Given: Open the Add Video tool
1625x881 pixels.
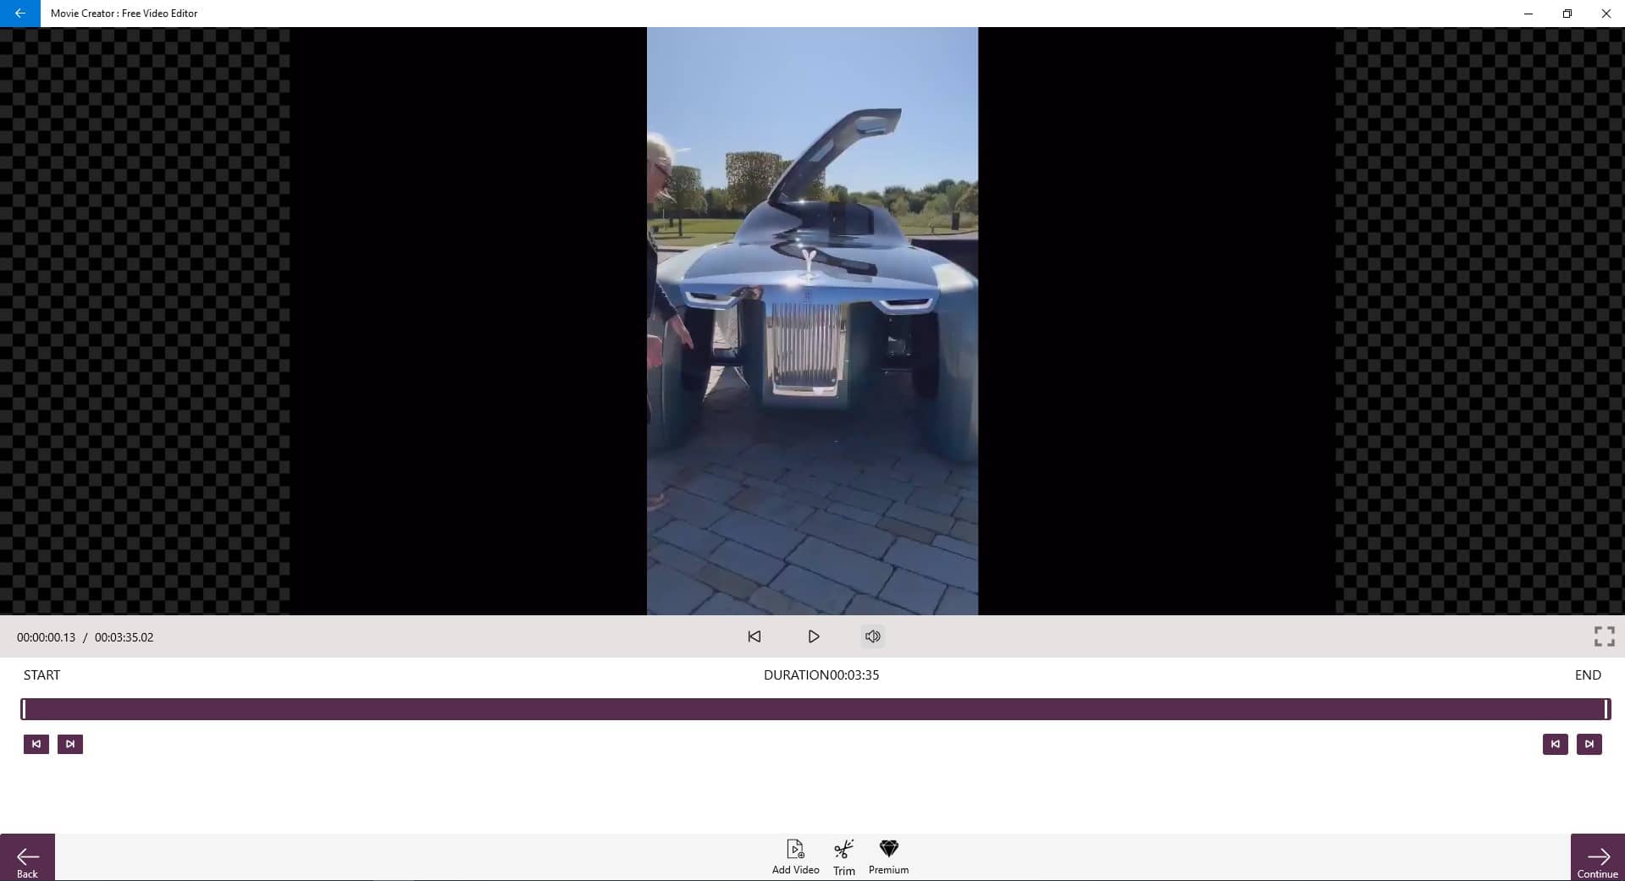Looking at the screenshot, I should [795, 850].
